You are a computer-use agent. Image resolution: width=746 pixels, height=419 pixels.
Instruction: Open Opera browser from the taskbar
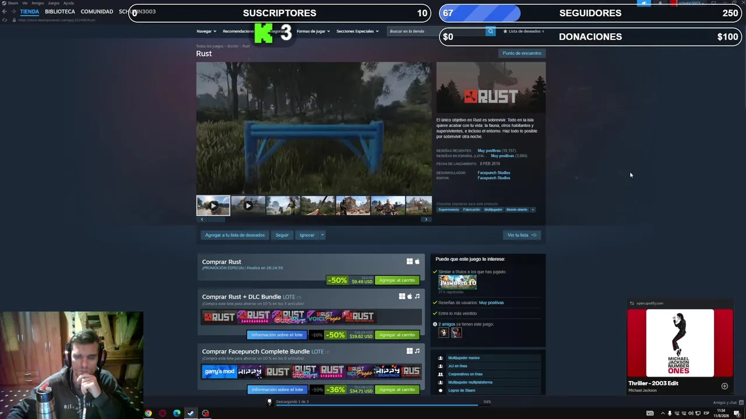(163, 413)
